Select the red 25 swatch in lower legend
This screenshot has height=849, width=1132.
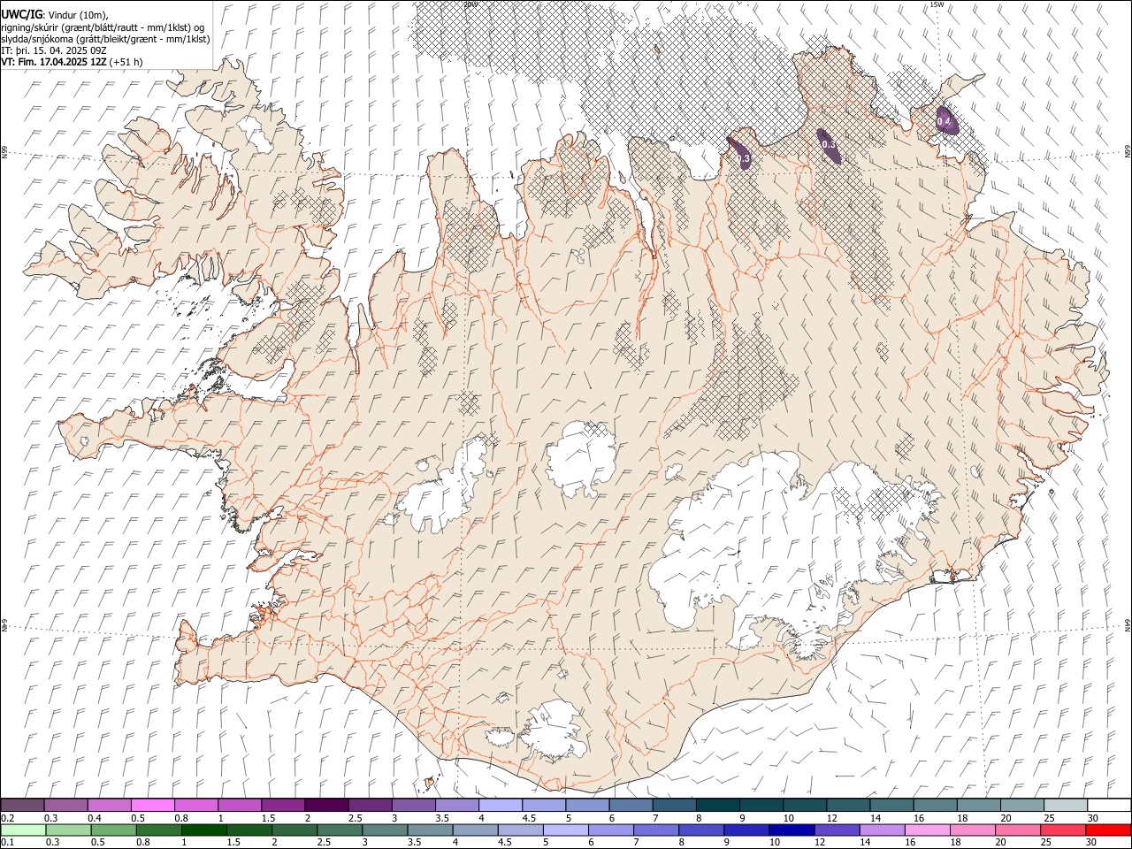tap(1063, 830)
